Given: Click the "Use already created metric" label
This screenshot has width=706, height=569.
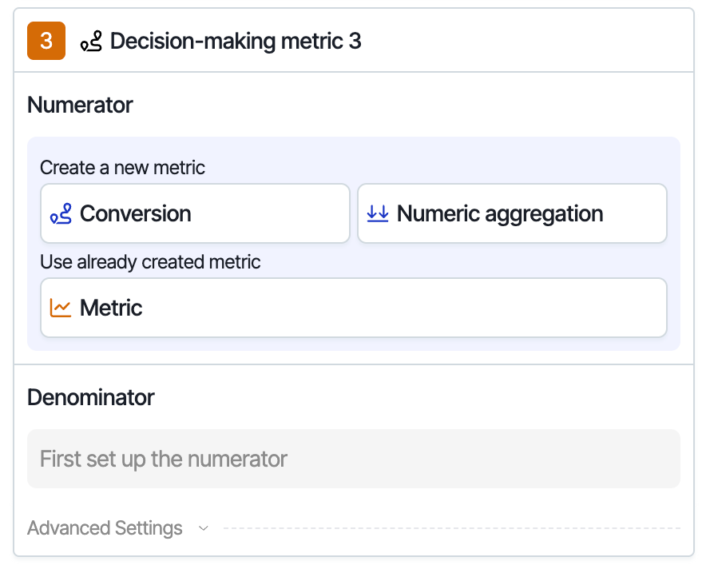Looking at the screenshot, I should (150, 262).
